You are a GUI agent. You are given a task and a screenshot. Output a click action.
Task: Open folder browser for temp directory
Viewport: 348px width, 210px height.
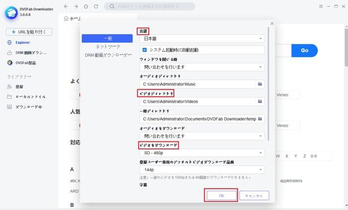pyautogui.click(x=260, y=119)
